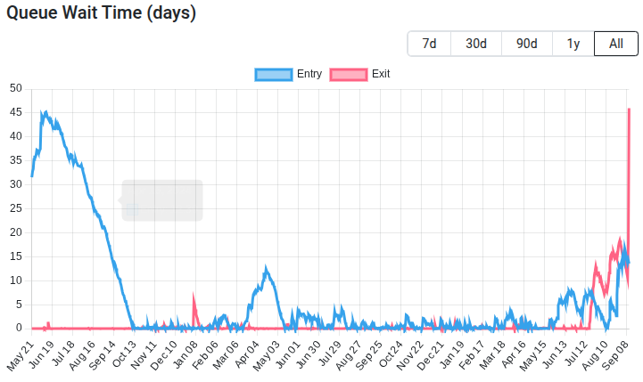Choose the 1y time range
The height and width of the screenshot is (382, 643).
pyautogui.click(x=573, y=44)
